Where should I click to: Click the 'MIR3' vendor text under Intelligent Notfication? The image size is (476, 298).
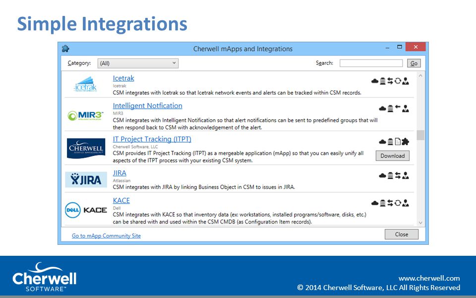click(118, 113)
